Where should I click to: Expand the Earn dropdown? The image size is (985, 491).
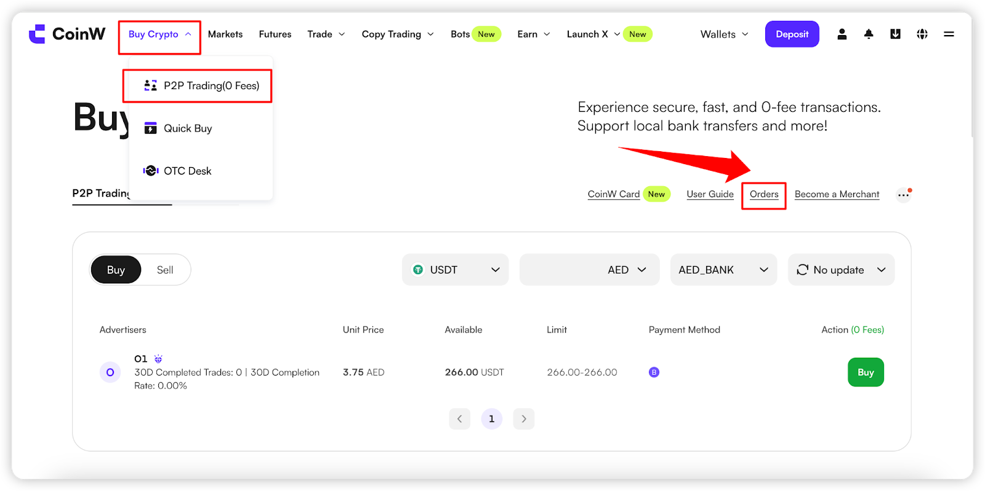point(534,34)
